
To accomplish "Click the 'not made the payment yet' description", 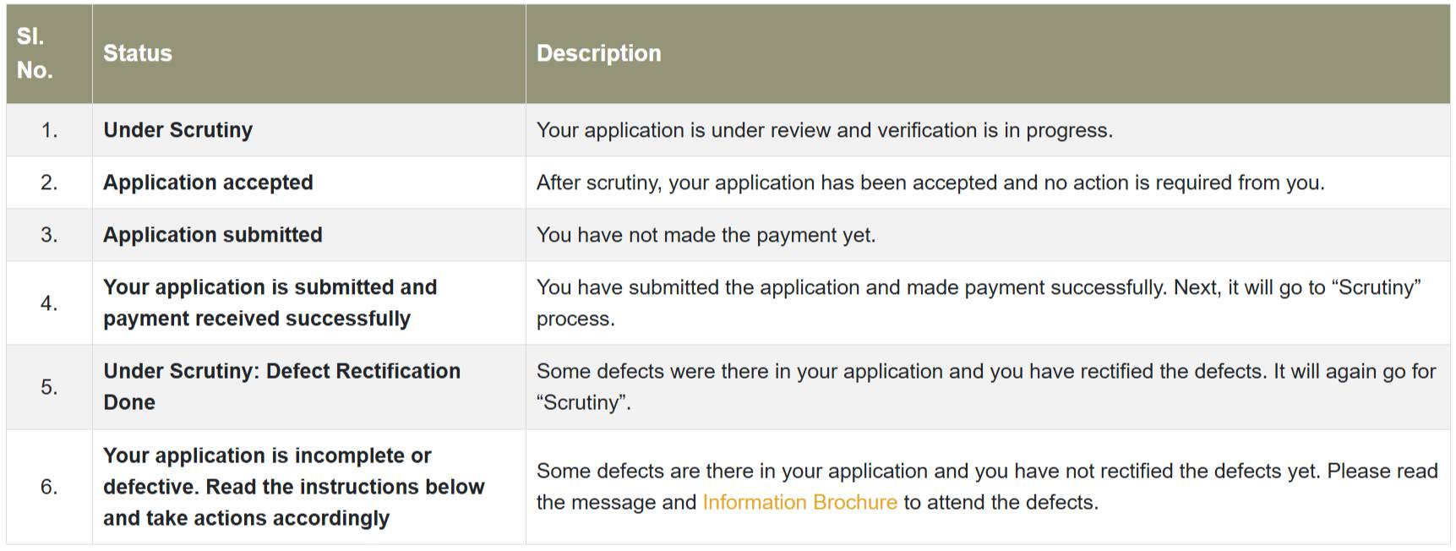I will [x=706, y=235].
